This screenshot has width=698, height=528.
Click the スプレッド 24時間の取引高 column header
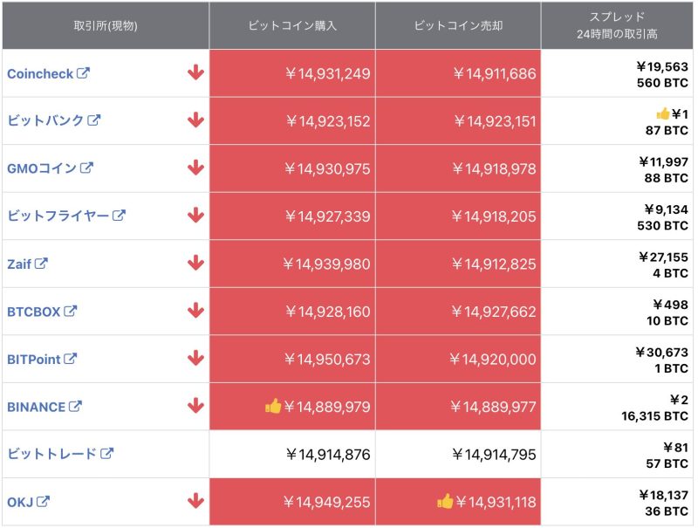[x=619, y=25]
